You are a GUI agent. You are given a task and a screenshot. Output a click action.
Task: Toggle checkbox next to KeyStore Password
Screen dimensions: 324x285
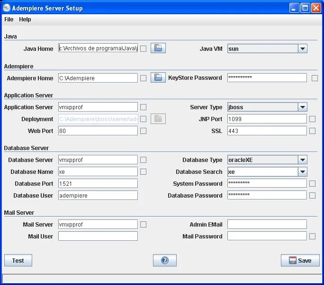click(x=315, y=78)
